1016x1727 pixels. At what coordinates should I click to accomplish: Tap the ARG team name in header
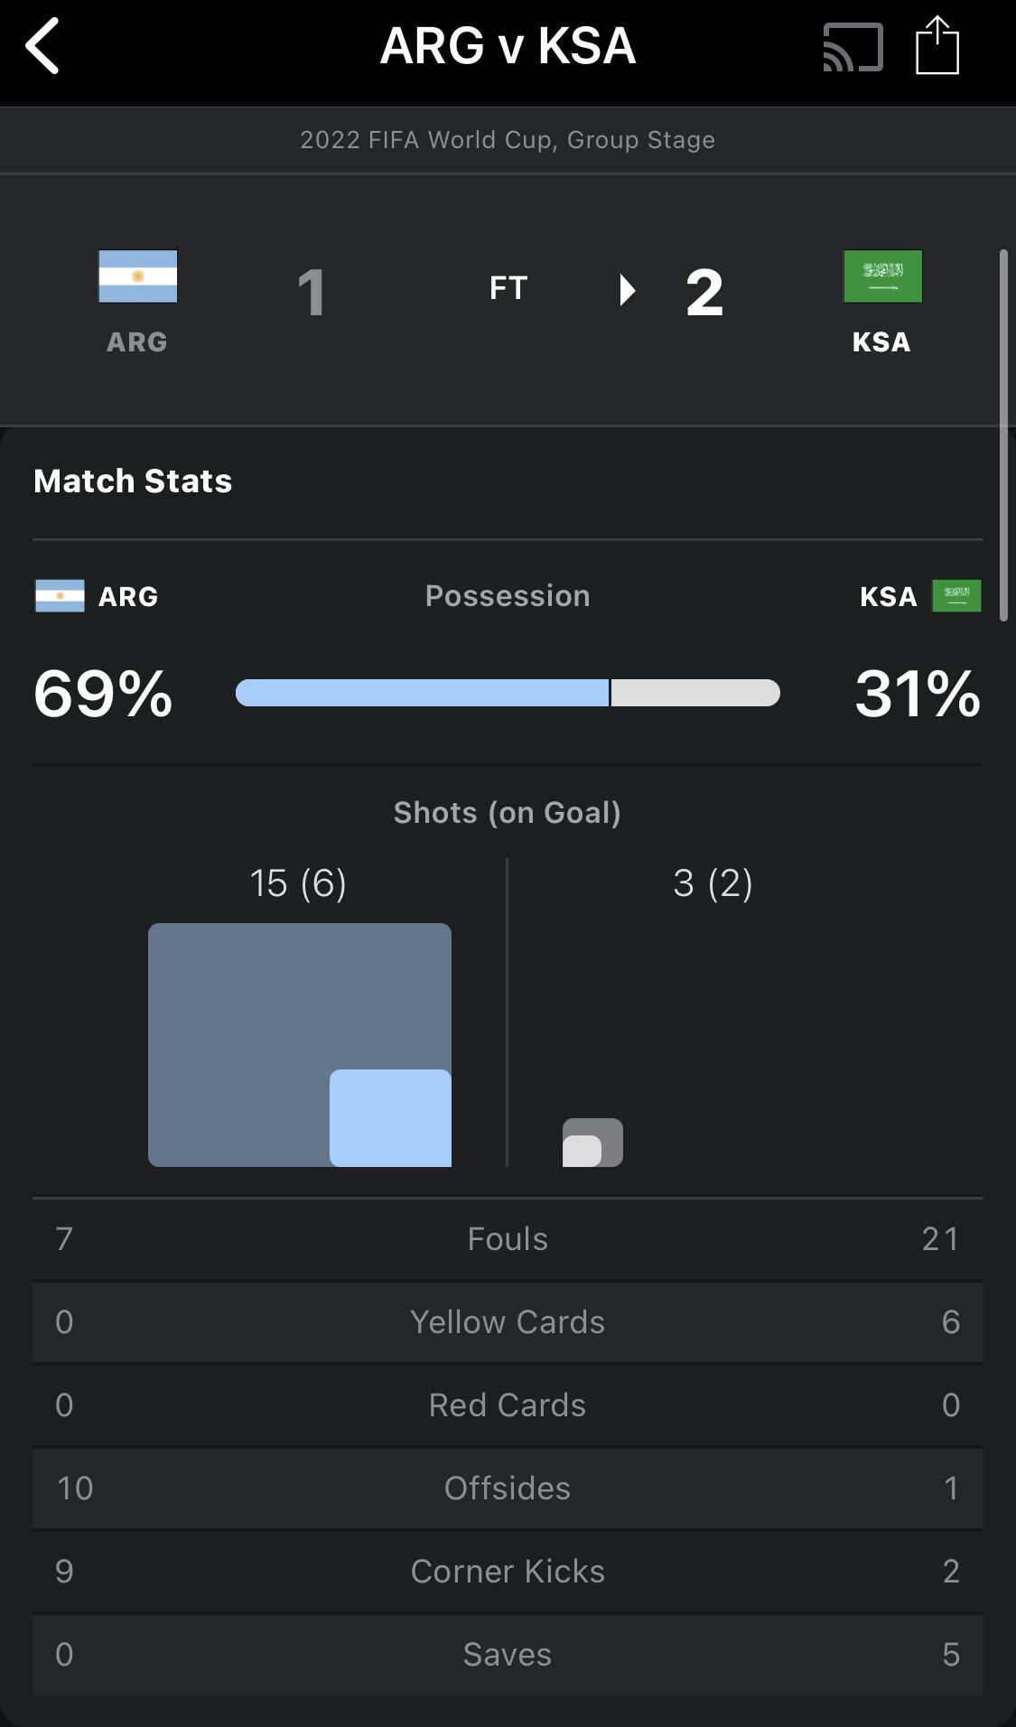click(x=137, y=342)
